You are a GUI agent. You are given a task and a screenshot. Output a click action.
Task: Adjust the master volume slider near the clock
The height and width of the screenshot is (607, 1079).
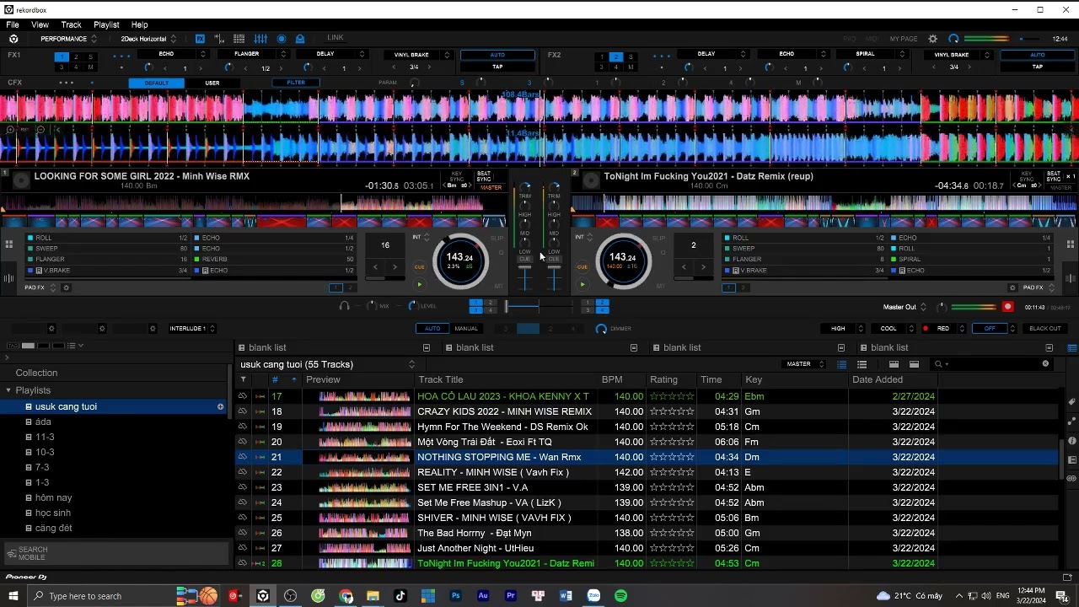click(x=1028, y=39)
